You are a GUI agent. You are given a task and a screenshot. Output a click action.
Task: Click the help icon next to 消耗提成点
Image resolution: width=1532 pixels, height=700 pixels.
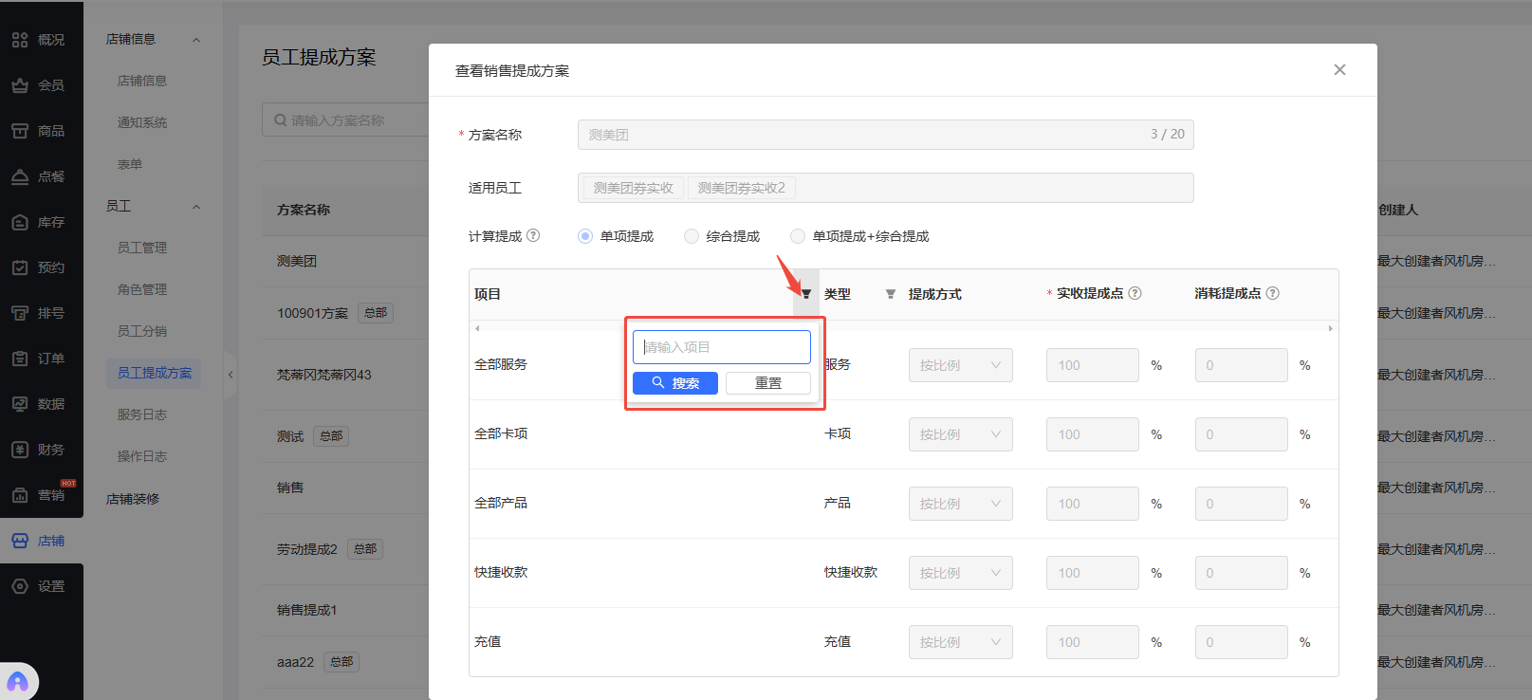(x=1273, y=293)
